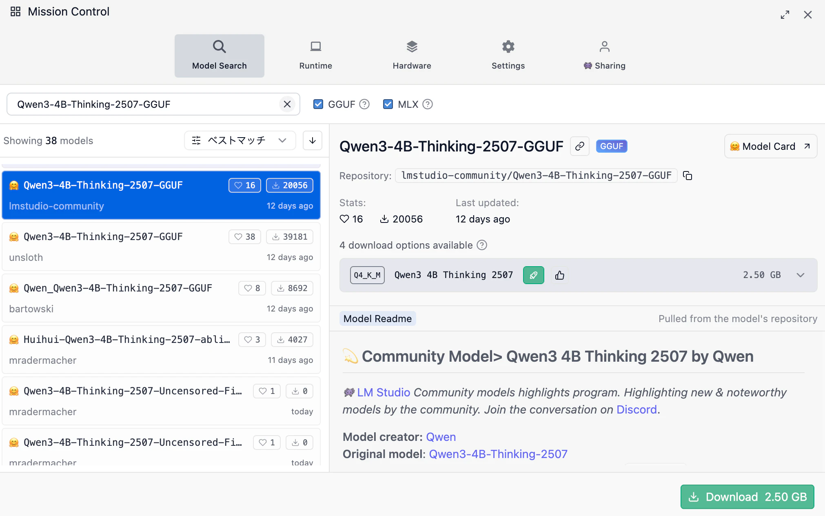
Task: Click downloads badge 20056 on selected result
Action: tap(290, 185)
